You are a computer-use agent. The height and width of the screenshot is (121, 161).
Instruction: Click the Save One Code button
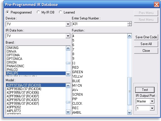(x=146, y=37)
